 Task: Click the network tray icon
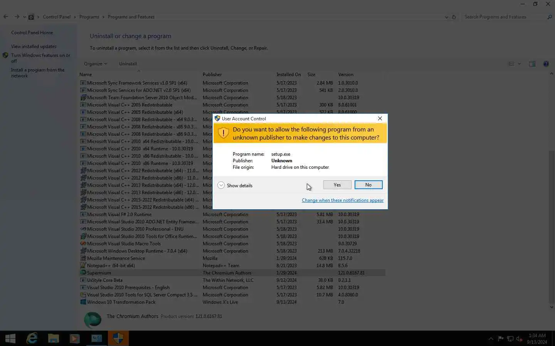510,339
